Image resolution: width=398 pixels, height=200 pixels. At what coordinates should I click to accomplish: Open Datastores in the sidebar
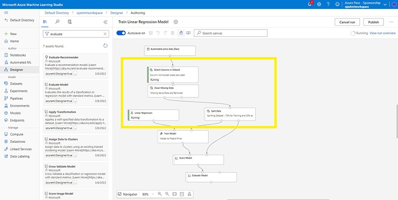point(15,141)
